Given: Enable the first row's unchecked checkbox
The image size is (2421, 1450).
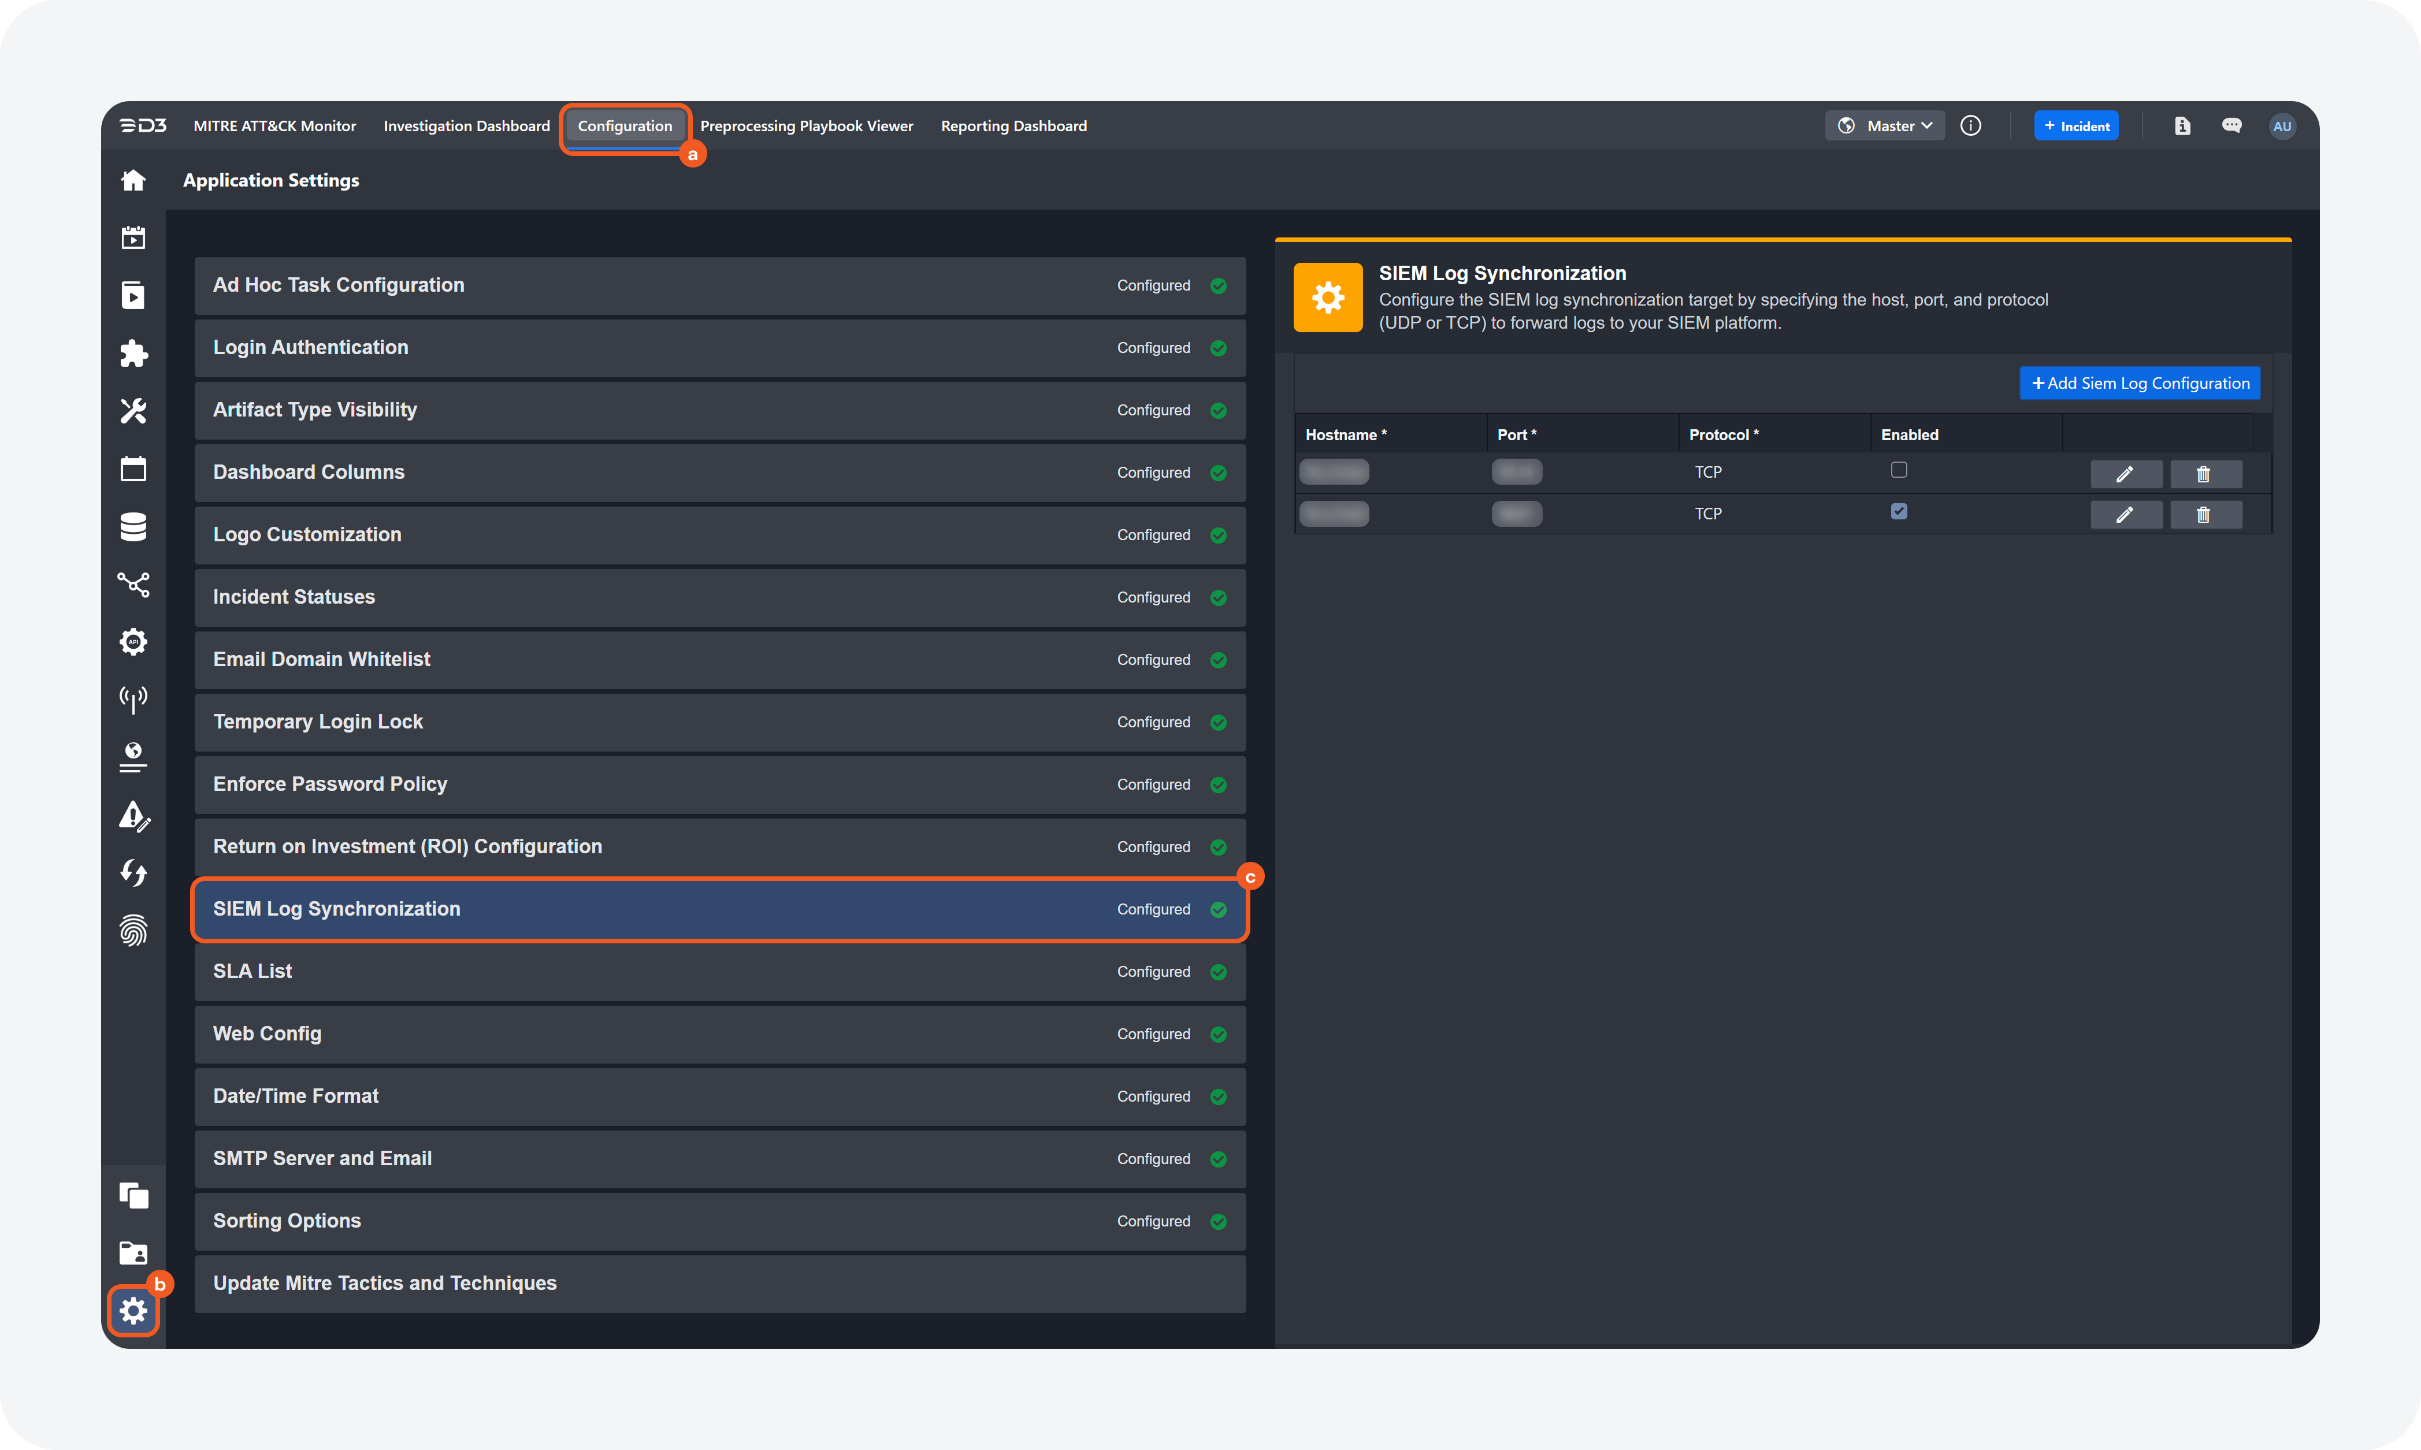Looking at the screenshot, I should 1898,470.
